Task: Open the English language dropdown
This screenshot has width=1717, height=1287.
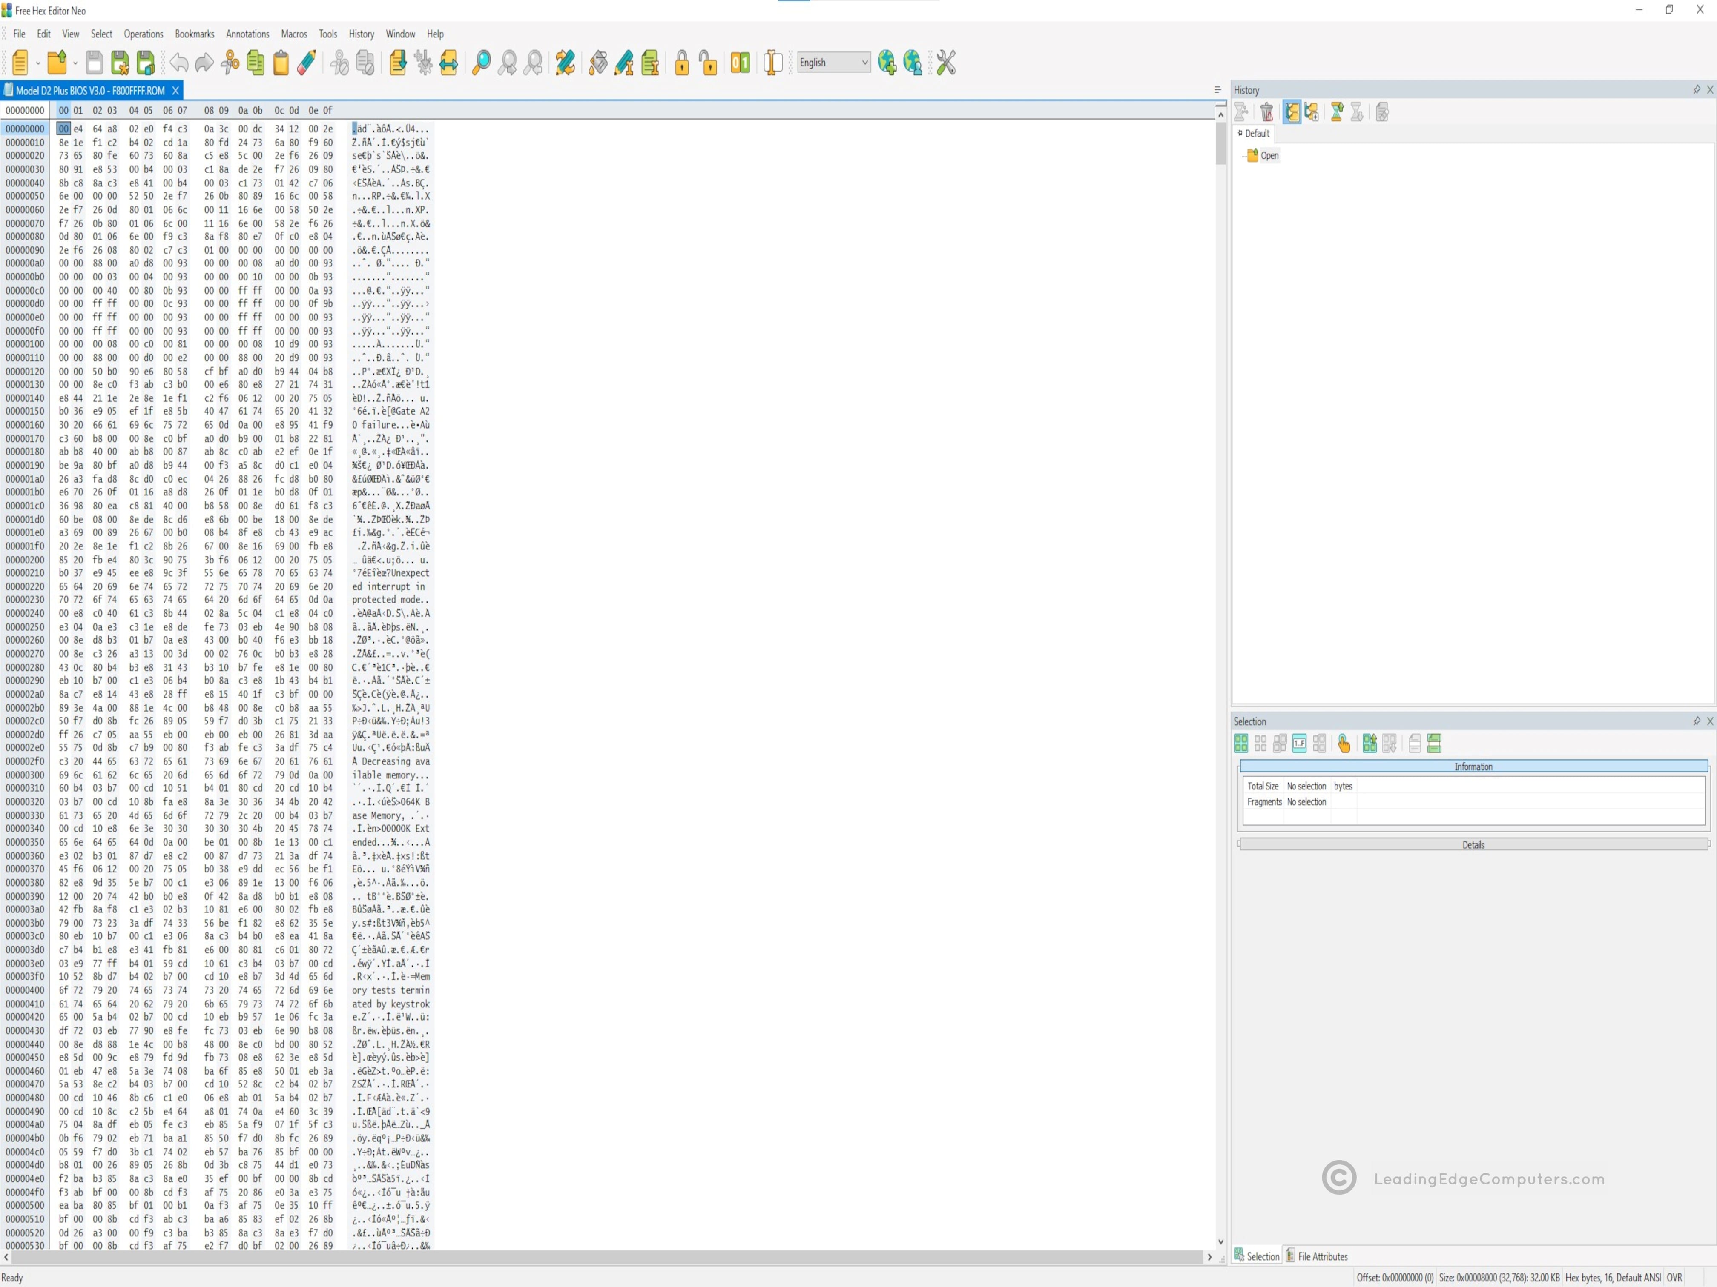Action: click(834, 63)
